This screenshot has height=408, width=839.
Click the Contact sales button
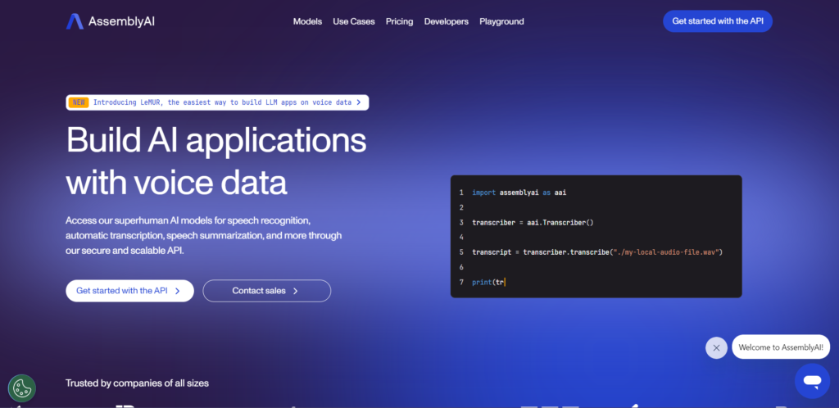tap(266, 291)
